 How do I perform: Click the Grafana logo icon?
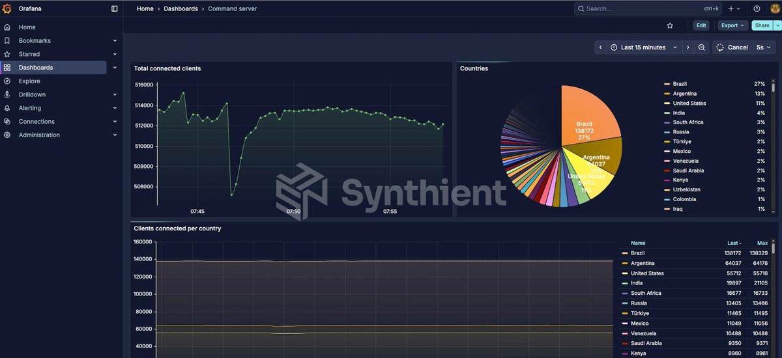point(7,8)
